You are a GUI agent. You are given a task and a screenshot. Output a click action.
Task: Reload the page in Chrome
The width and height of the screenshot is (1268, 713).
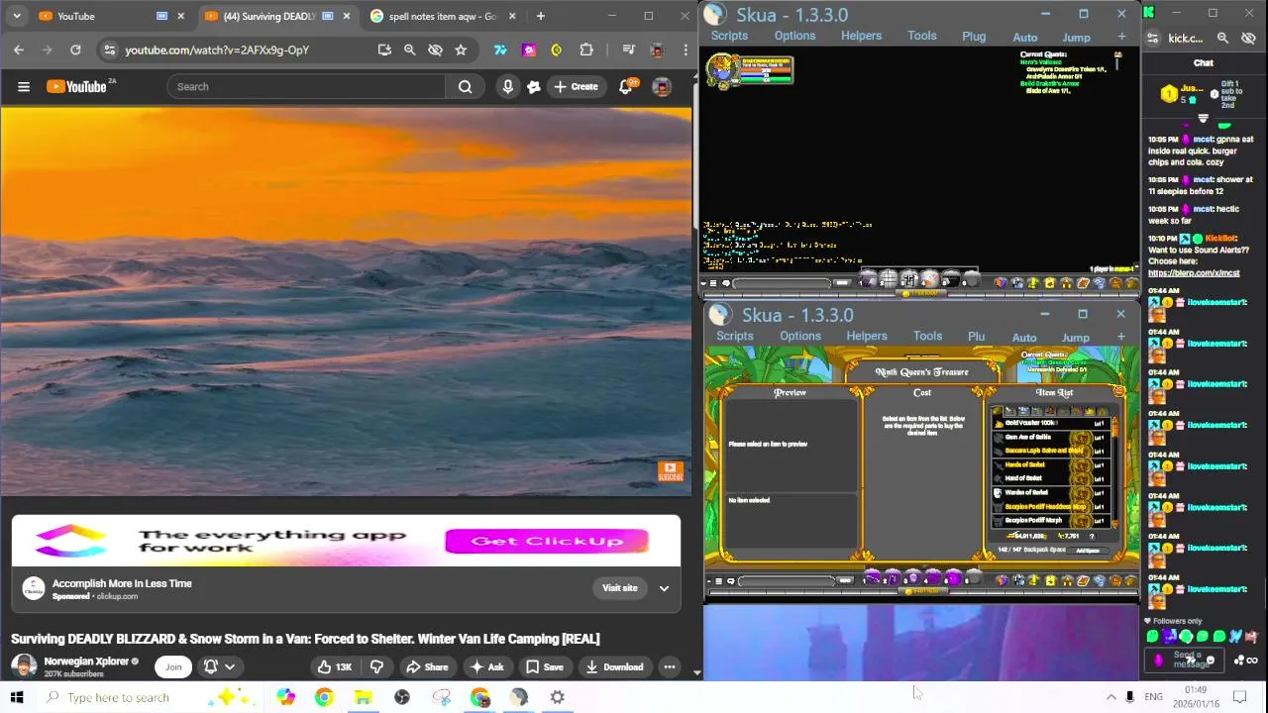point(75,50)
